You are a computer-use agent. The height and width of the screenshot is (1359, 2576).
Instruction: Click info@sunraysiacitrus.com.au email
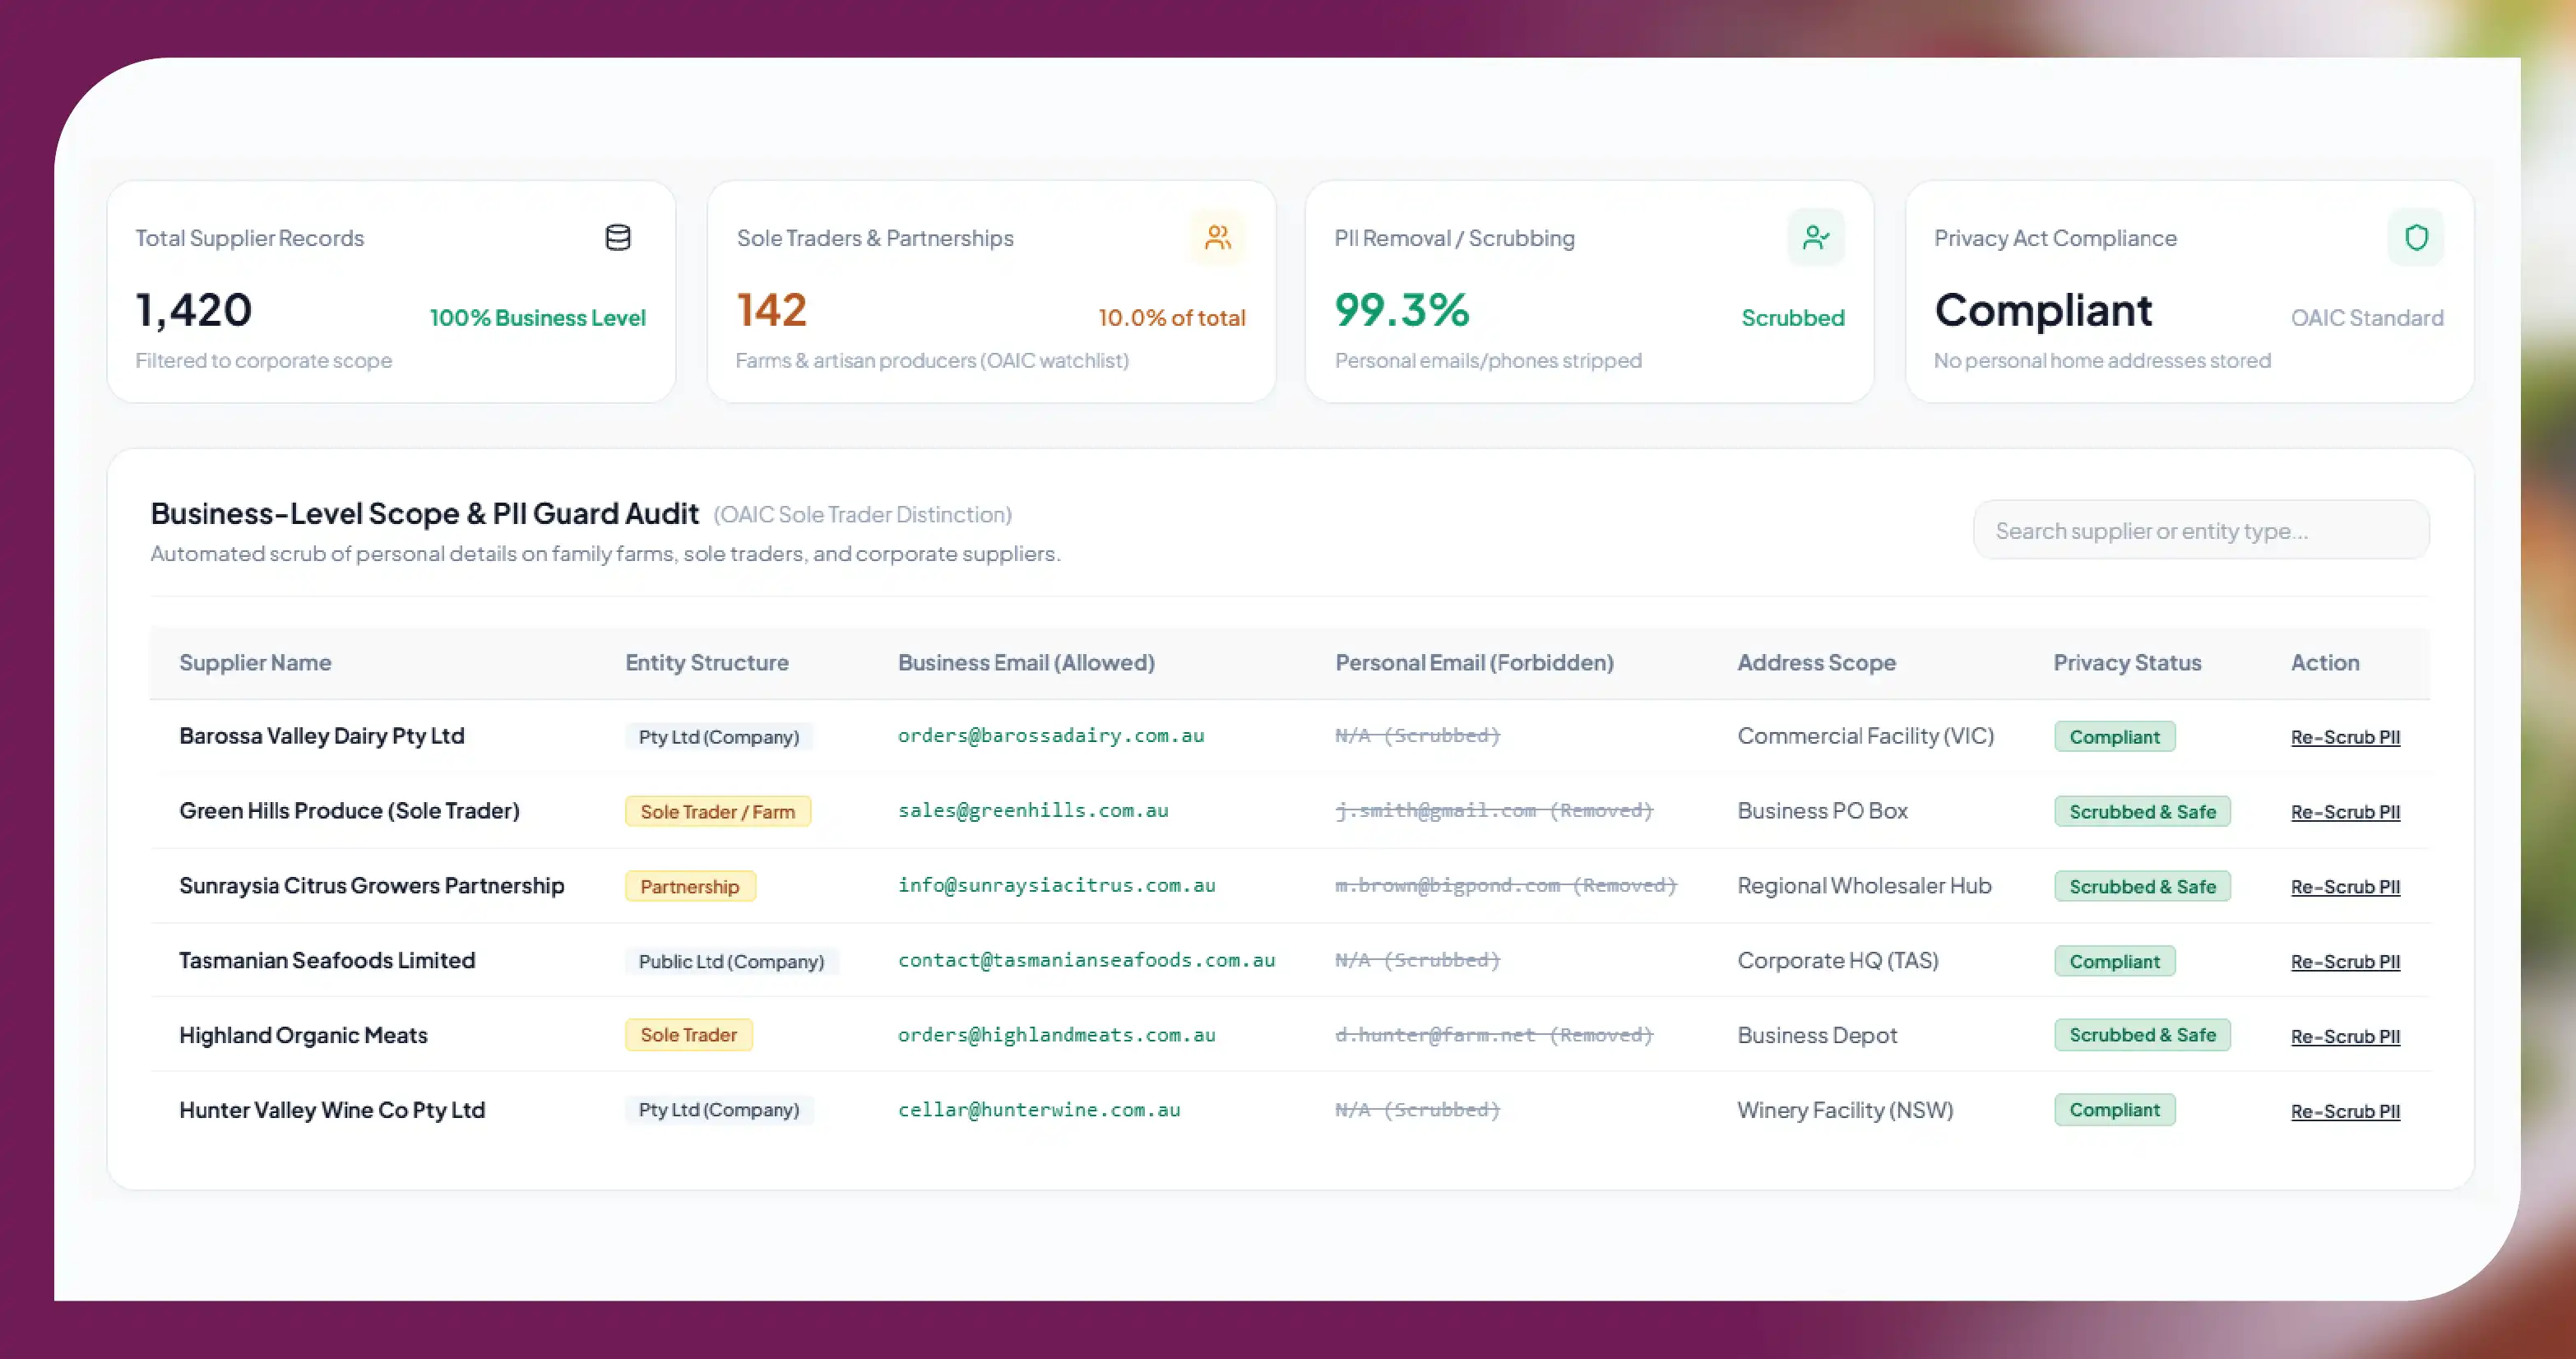click(1056, 886)
